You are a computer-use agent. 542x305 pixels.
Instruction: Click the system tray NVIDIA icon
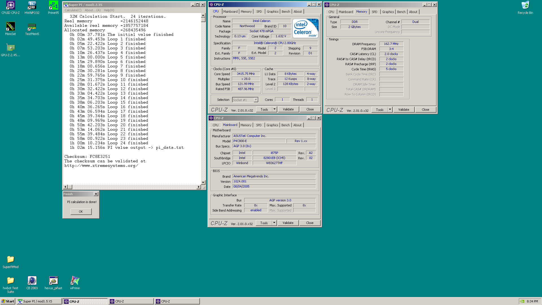523,301
